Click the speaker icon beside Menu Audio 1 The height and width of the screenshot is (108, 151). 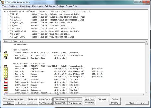(6, 55)
